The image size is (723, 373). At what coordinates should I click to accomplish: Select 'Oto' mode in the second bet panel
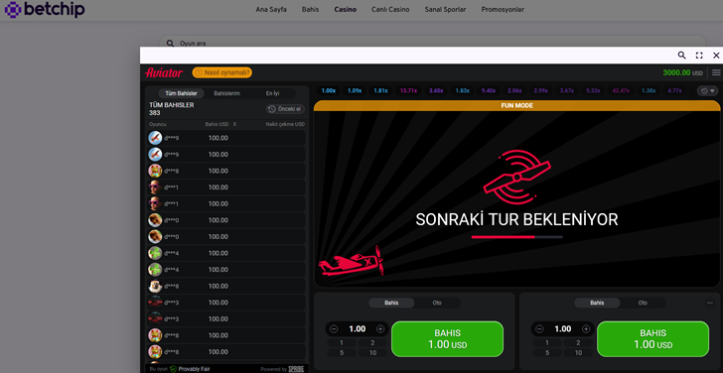click(x=643, y=303)
